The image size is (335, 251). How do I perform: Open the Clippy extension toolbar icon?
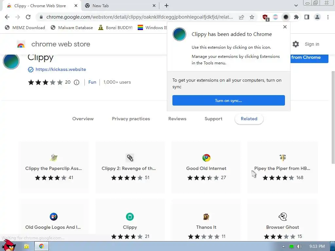[x=286, y=17]
